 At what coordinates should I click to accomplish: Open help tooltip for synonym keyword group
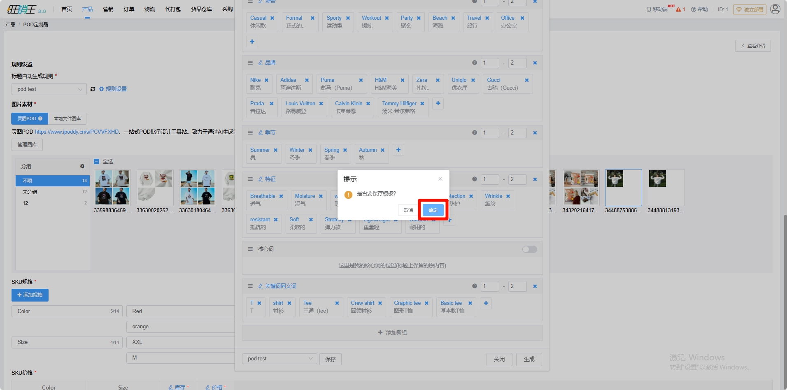pyautogui.click(x=474, y=286)
